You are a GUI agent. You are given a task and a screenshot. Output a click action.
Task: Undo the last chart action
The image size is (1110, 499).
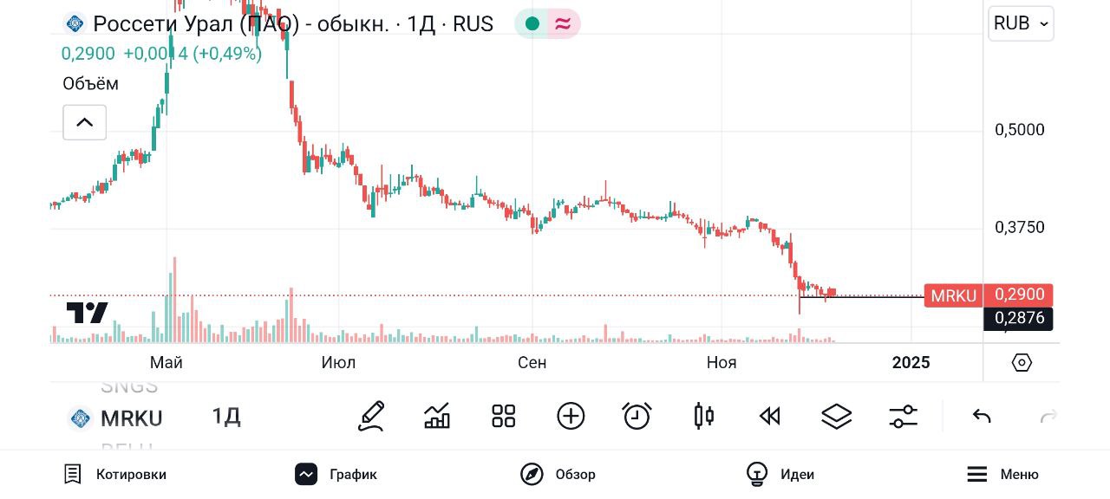coord(982,417)
